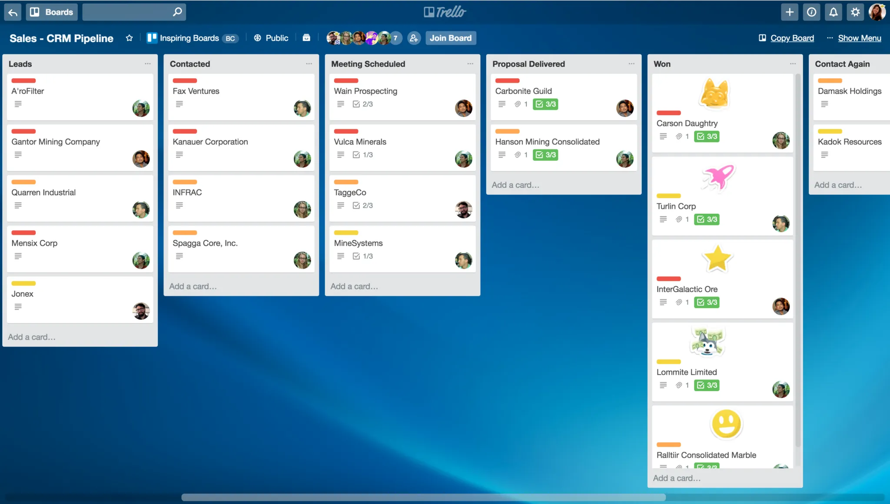Viewport: 890px width, 504px height.
Task: Open the notifications bell
Action: tap(833, 12)
